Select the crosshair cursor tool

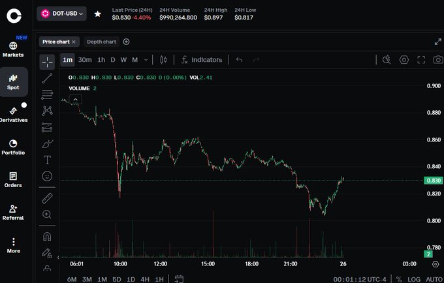pyautogui.click(x=47, y=62)
